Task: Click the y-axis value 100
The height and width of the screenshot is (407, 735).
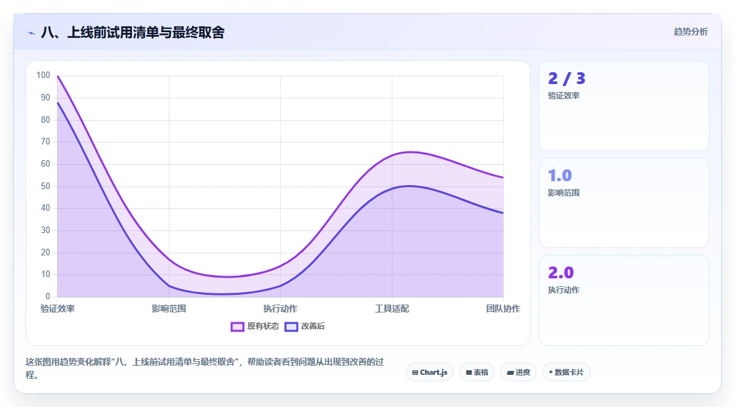Action: [x=43, y=75]
